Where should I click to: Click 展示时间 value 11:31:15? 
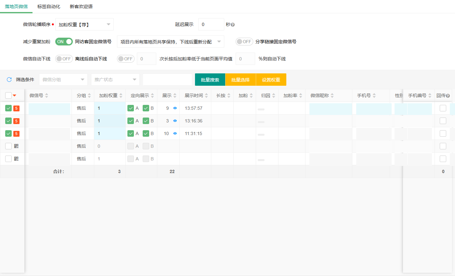click(x=194, y=133)
